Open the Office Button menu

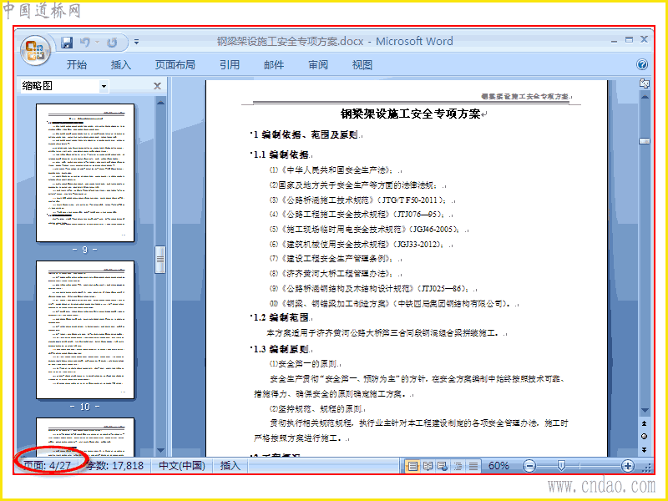pyautogui.click(x=35, y=50)
